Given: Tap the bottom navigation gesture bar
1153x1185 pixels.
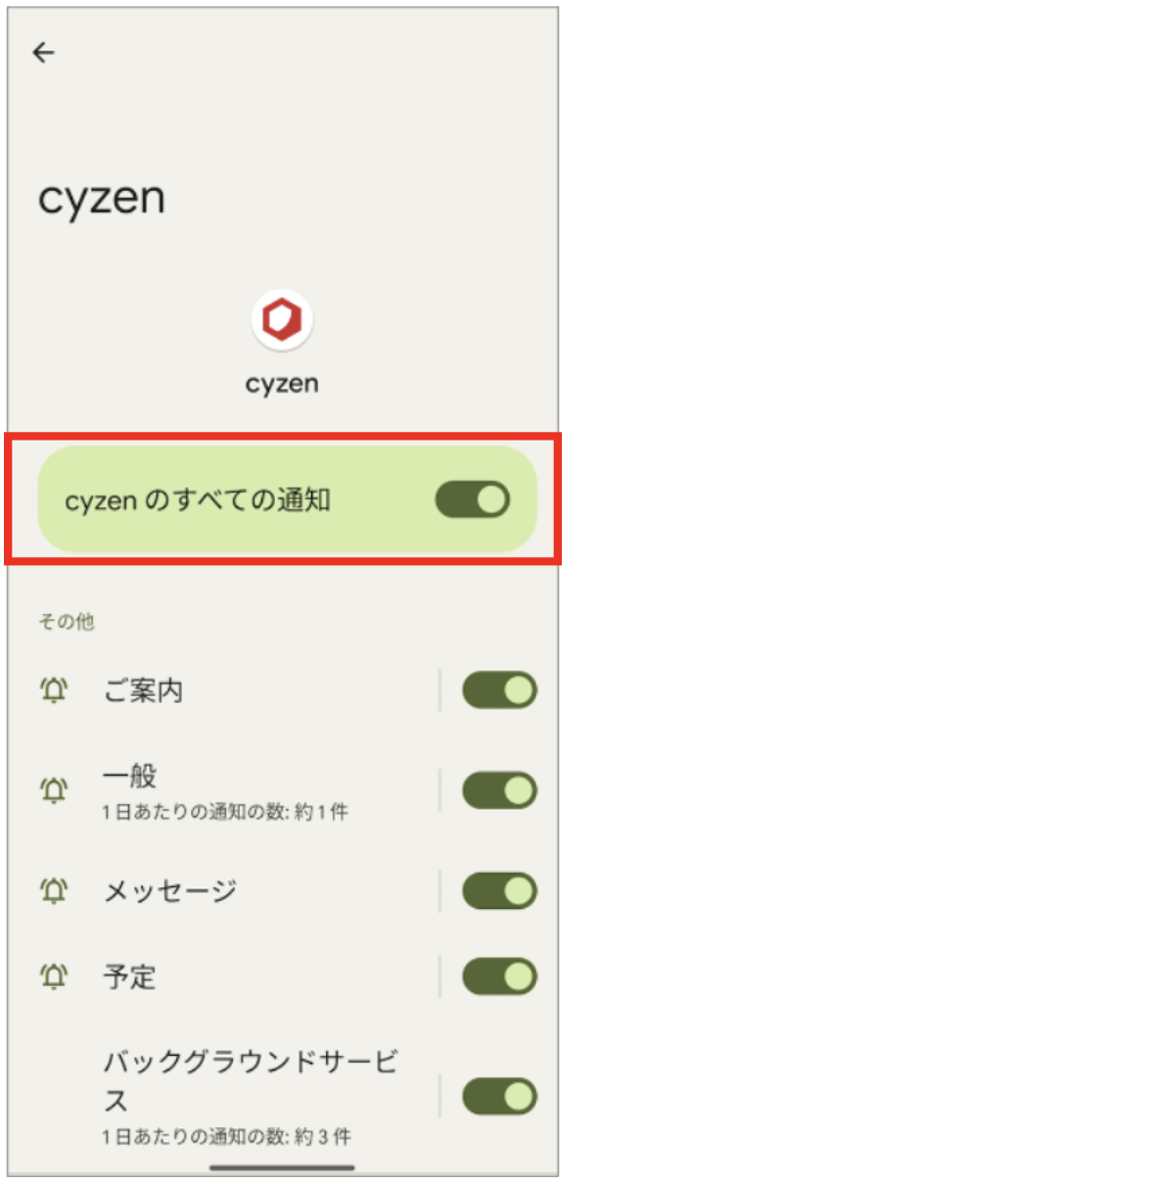Looking at the screenshot, I should pyautogui.click(x=282, y=1167).
